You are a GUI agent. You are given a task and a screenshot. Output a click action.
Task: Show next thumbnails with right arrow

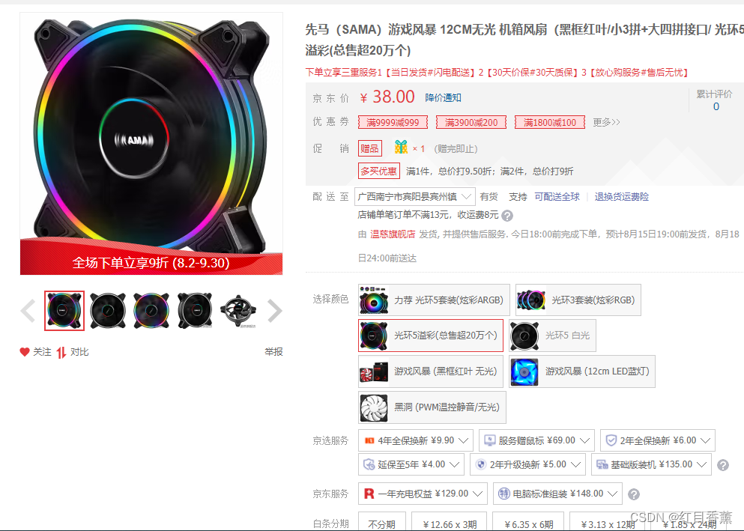tap(275, 311)
